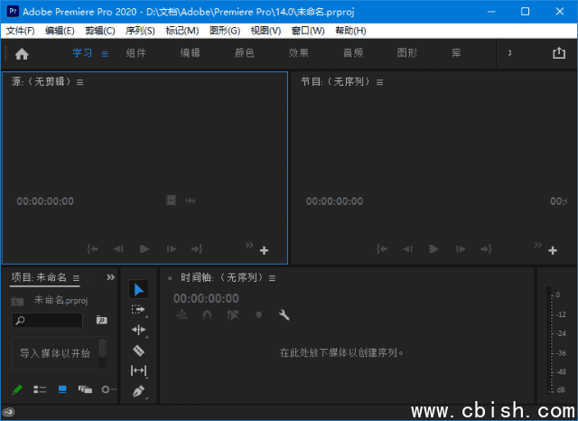Open Source monitor 源 panel menu
This screenshot has height=421, width=578.
[x=80, y=82]
